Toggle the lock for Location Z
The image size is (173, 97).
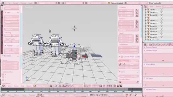[137, 16]
